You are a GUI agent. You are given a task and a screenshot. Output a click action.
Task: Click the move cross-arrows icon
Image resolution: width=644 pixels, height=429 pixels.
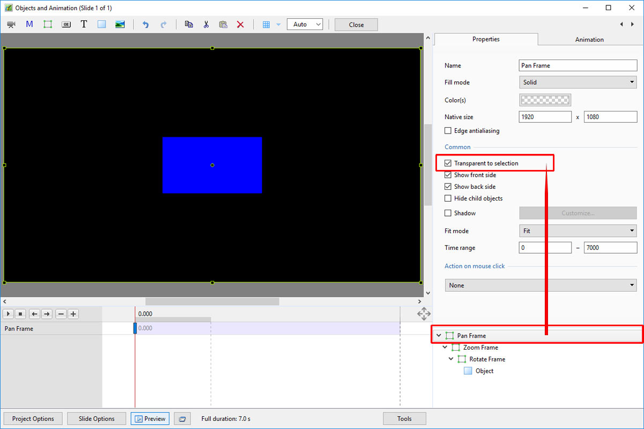pos(424,314)
